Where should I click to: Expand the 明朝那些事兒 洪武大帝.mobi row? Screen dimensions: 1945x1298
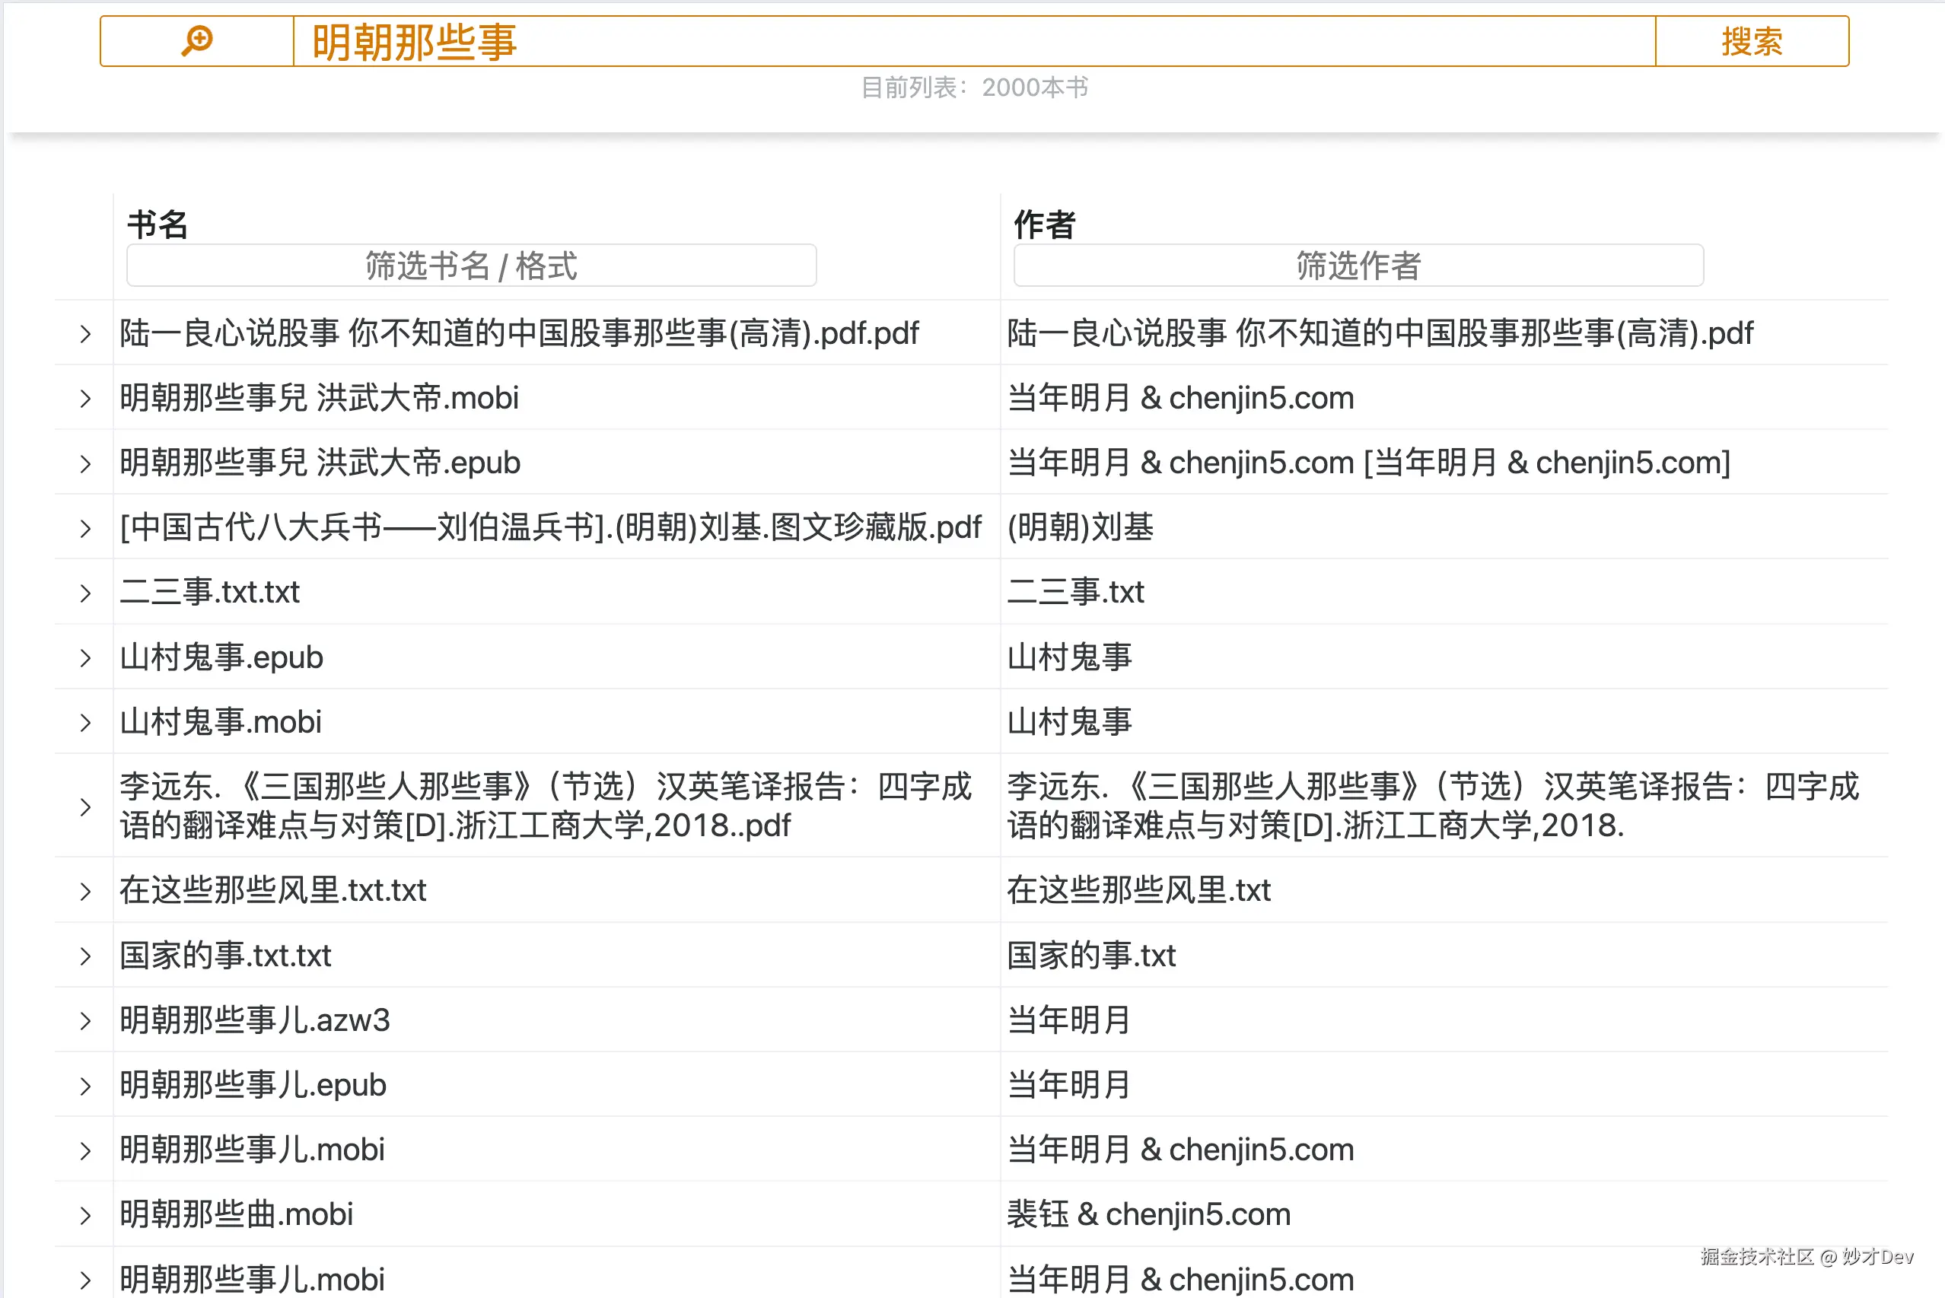pyautogui.click(x=85, y=398)
